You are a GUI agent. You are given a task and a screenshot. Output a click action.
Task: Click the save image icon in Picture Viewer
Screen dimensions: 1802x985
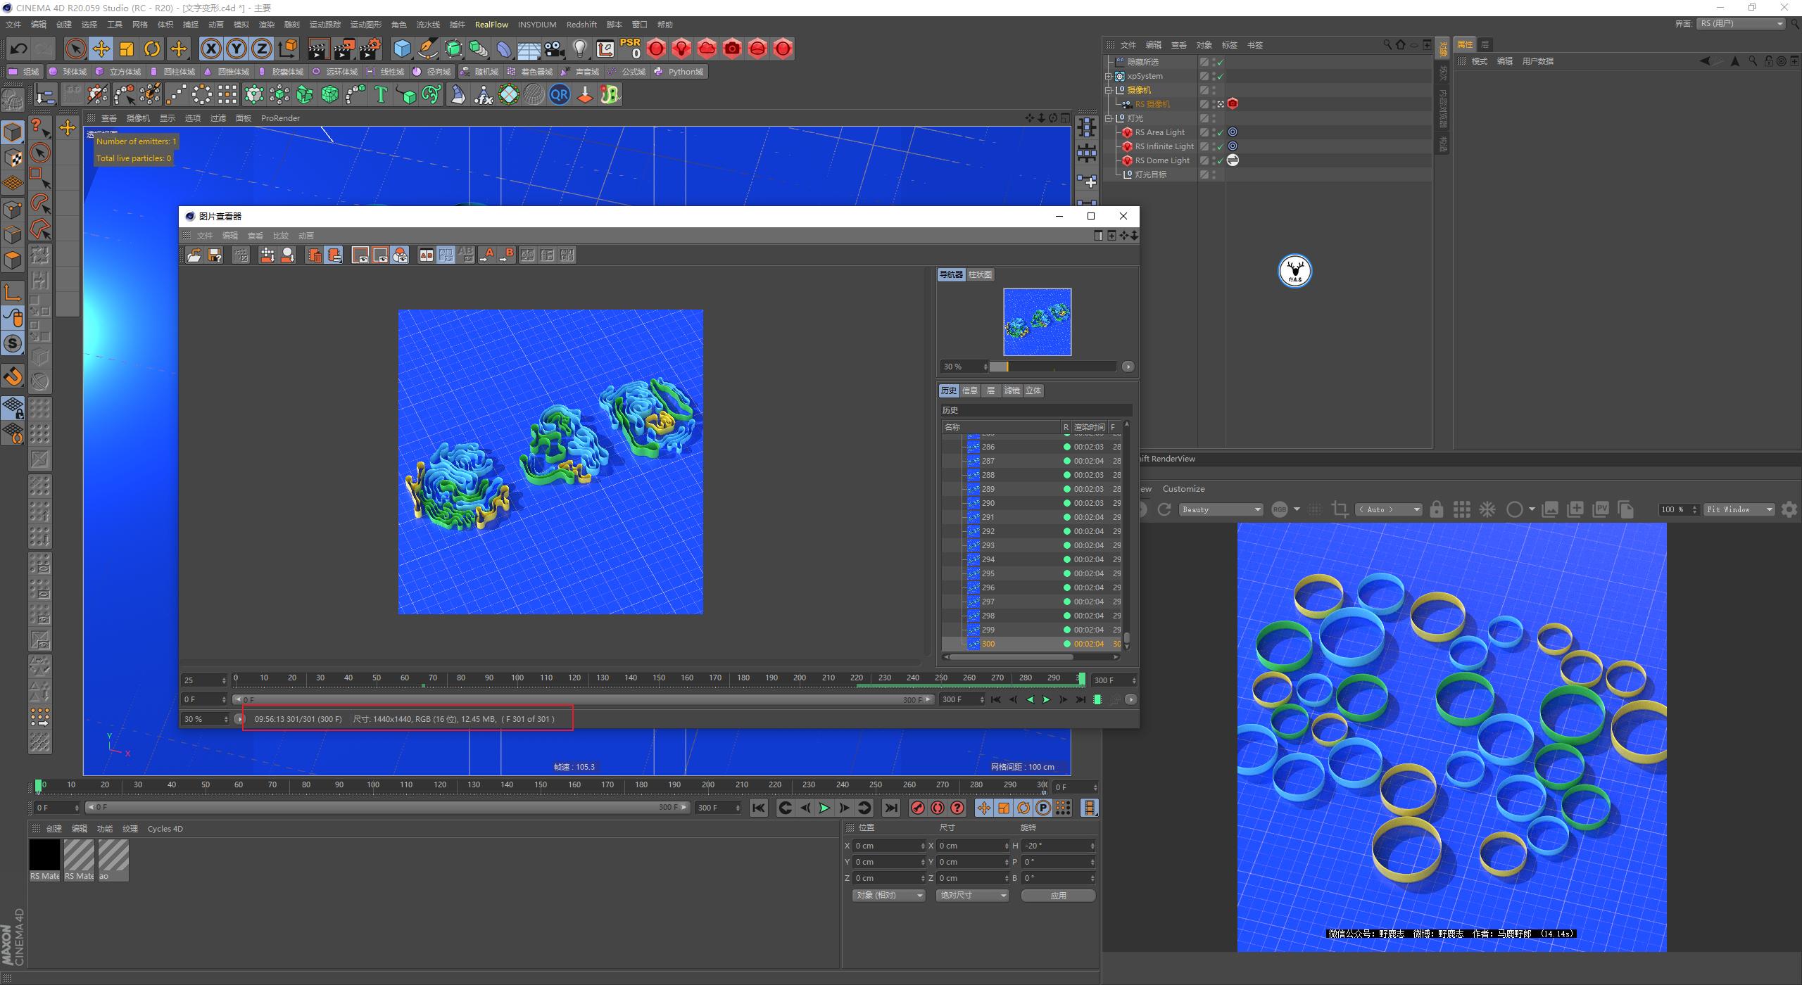(x=215, y=255)
